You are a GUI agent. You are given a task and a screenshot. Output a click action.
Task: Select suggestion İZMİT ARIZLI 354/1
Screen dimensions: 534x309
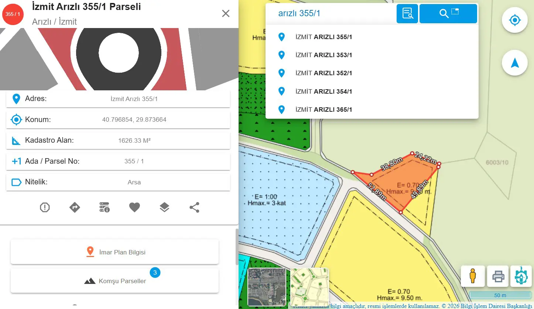(x=372, y=91)
